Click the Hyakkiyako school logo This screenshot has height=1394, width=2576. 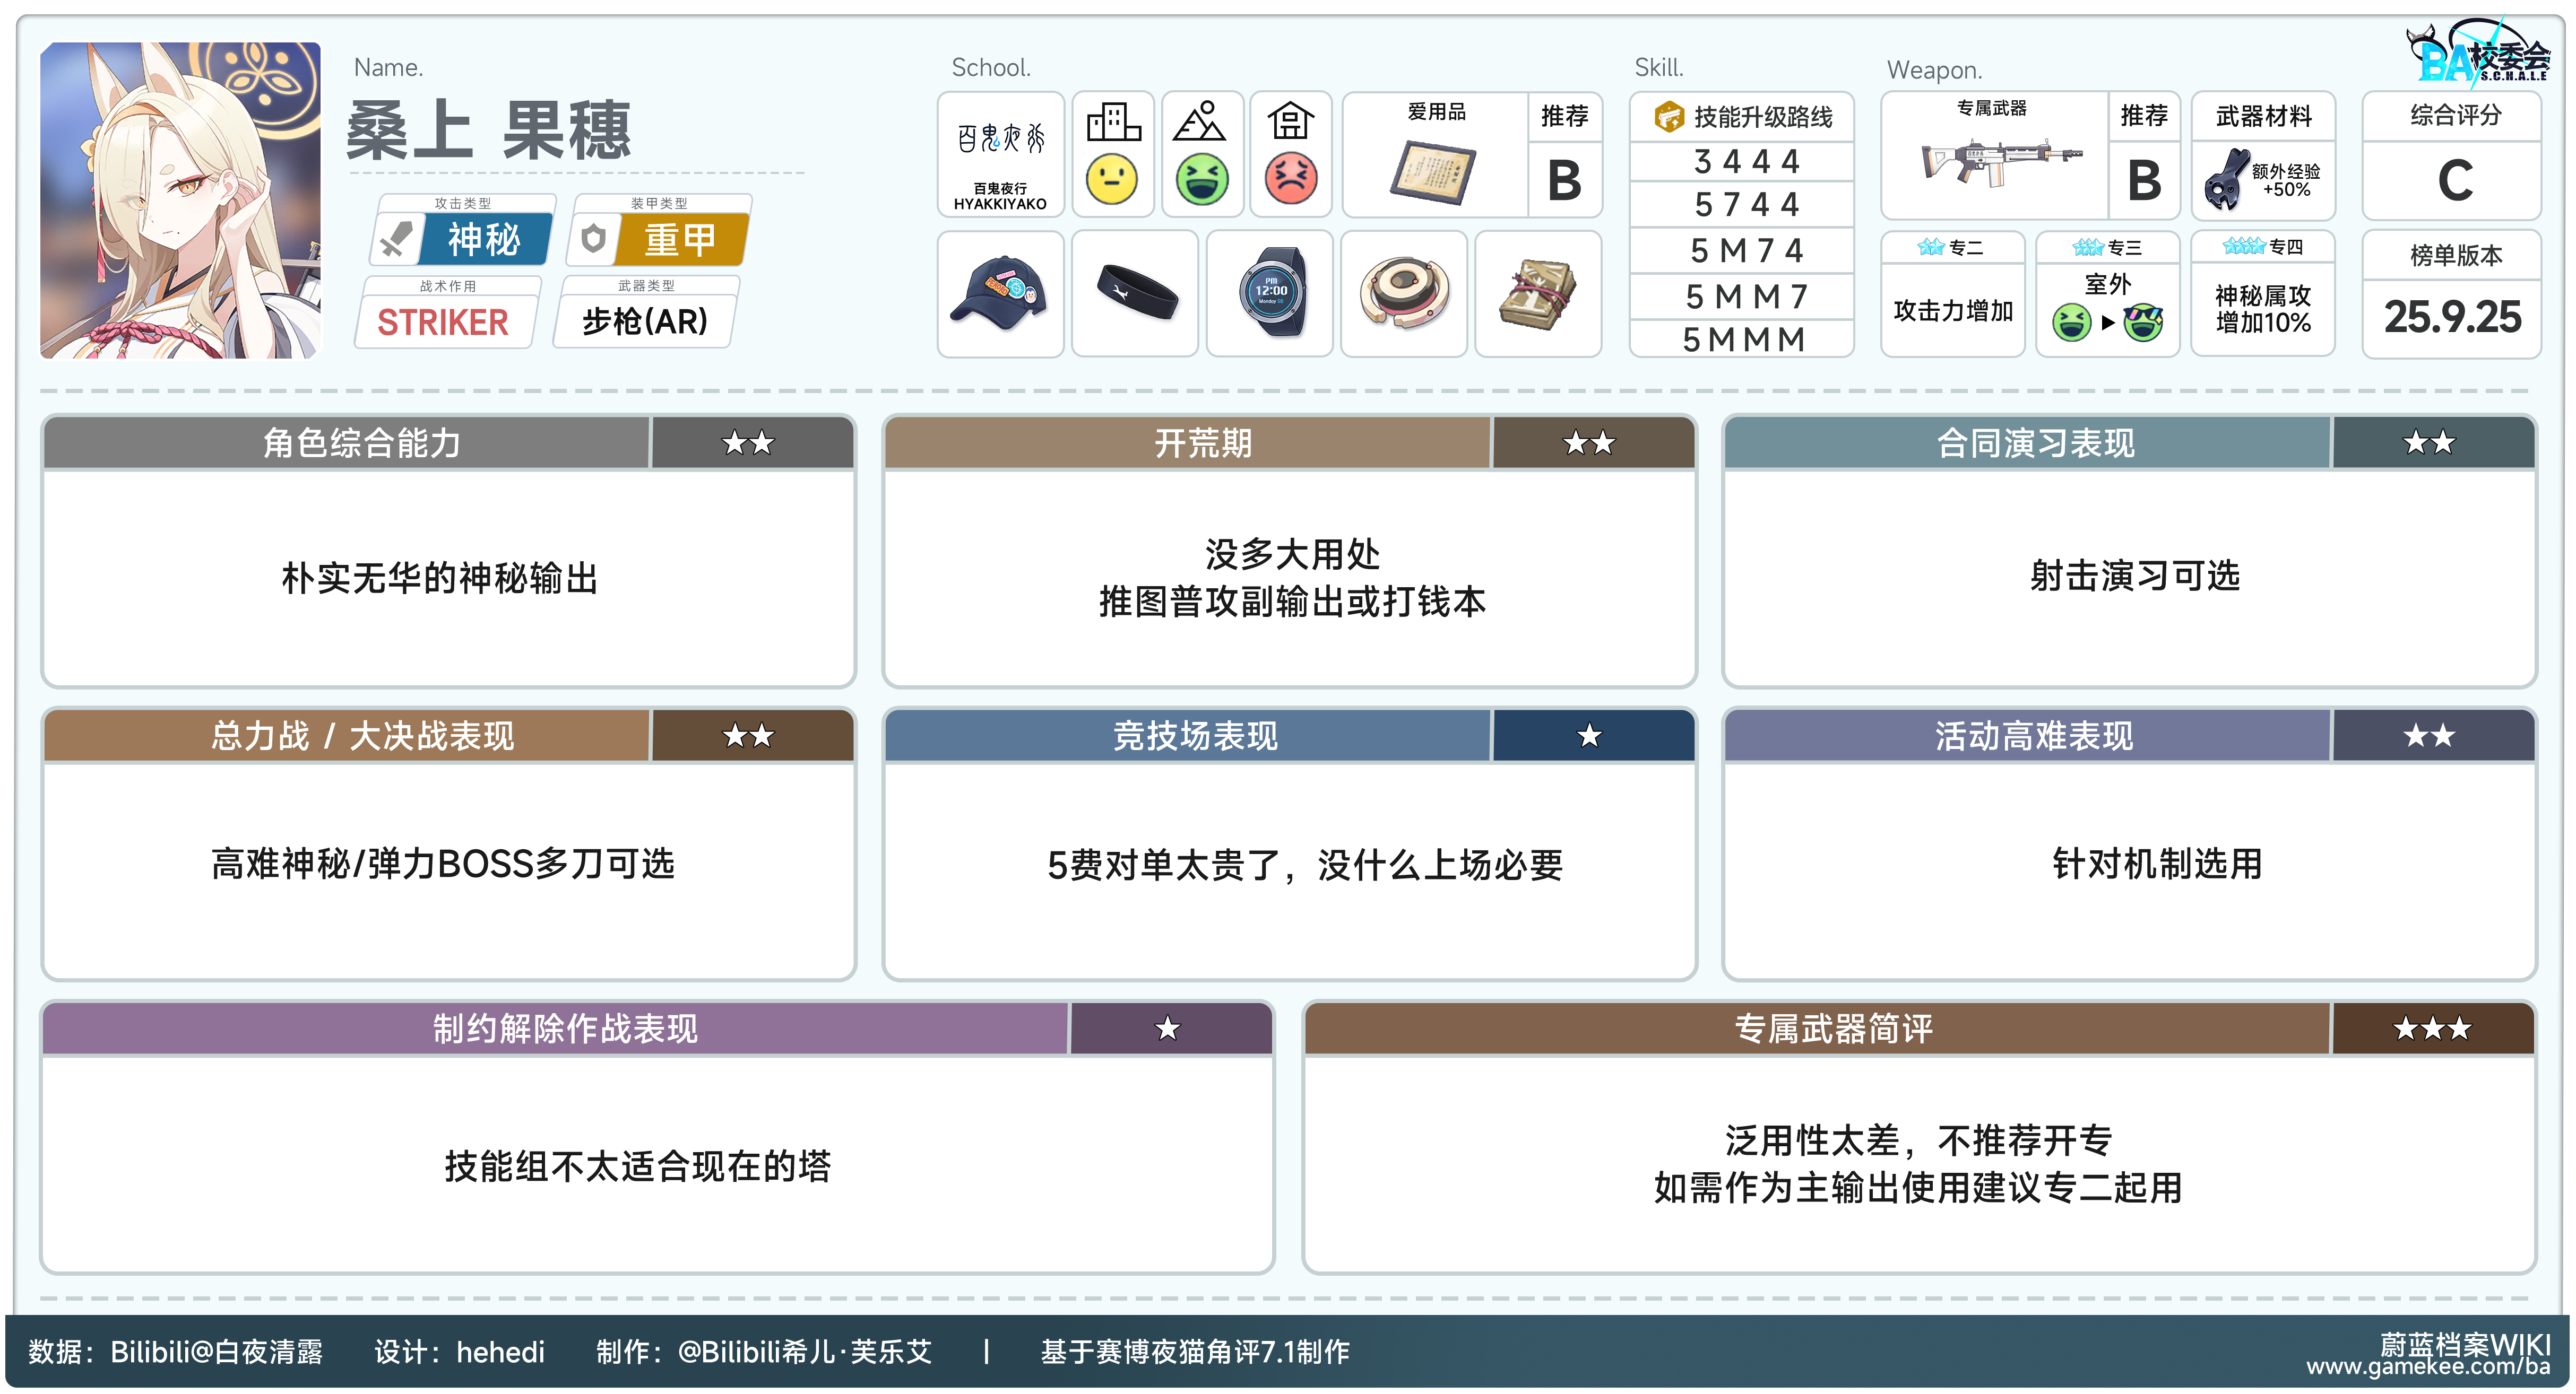(1000, 140)
